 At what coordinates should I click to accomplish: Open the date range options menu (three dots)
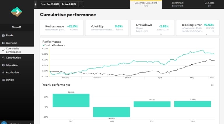(x=81, y=4)
